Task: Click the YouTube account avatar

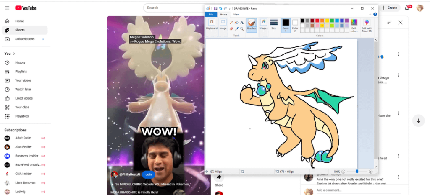Action: 420,8
